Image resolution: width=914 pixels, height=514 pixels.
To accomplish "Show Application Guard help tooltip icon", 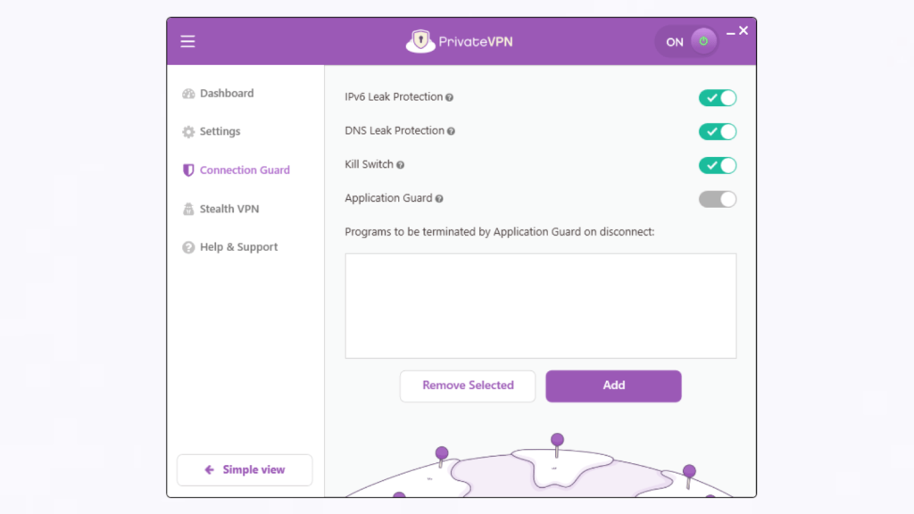I will pos(439,199).
